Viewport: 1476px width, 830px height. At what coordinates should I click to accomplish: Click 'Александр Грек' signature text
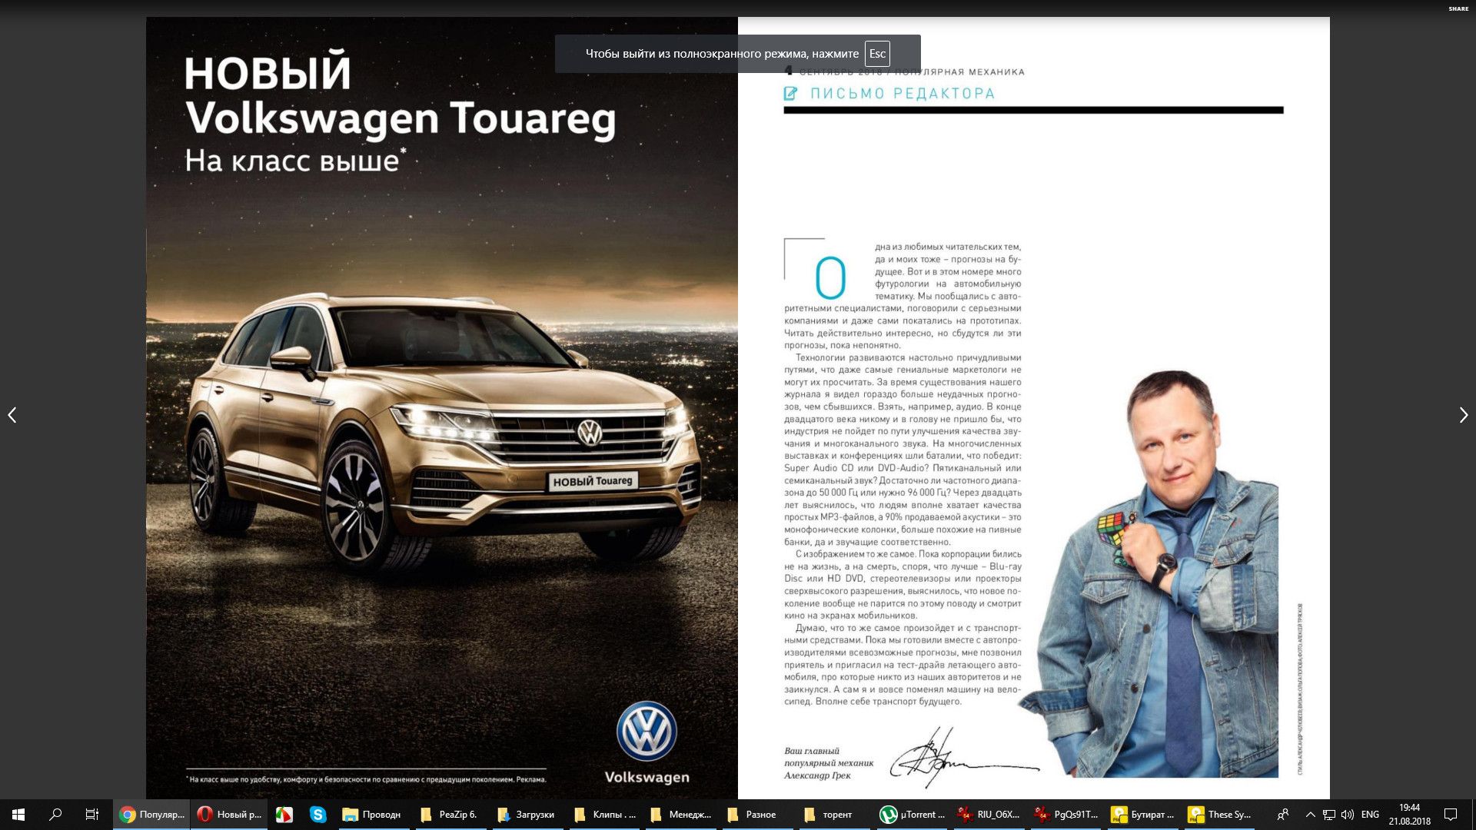[817, 775]
